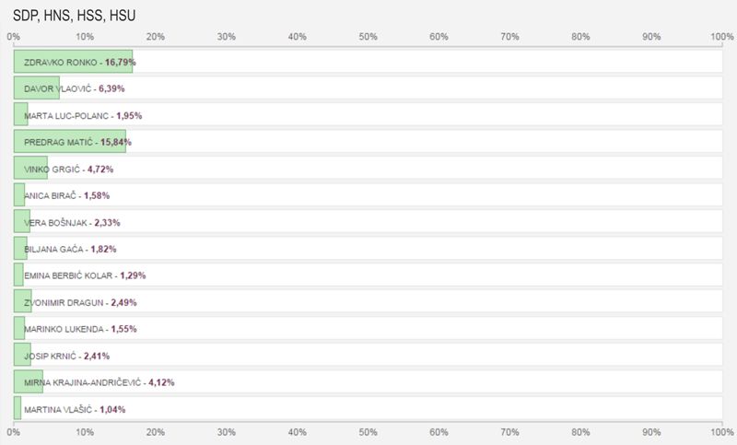Click the Marinko Lukenda 1,55% row

[x=368, y=328]
